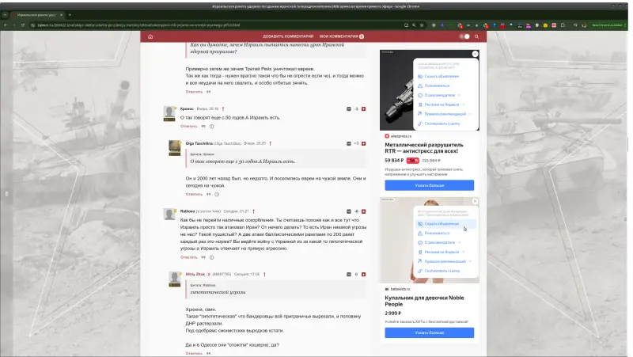Toggle the dark theme switch in header
Viewport: 633px width, 357px height.
tap(464, 36)
